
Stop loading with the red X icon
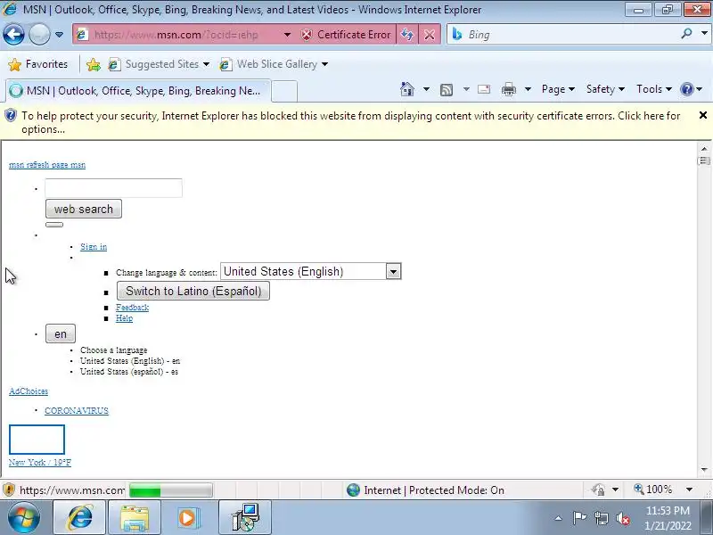pos(430,35)
